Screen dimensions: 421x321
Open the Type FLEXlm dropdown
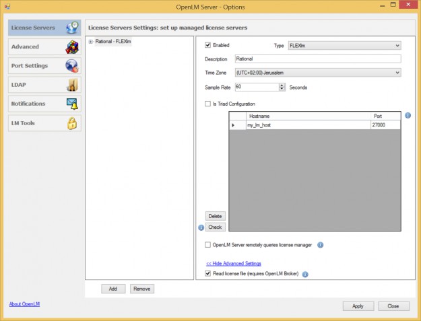(x=397, y=46)
